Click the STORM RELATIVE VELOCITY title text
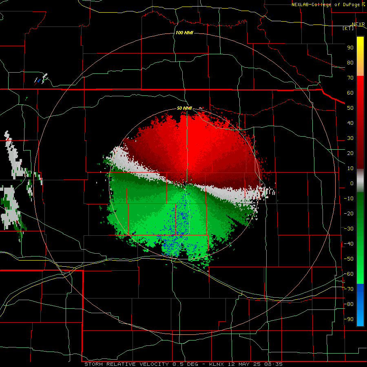The width and height of the screenshot is (367, 367). point(127,364)
